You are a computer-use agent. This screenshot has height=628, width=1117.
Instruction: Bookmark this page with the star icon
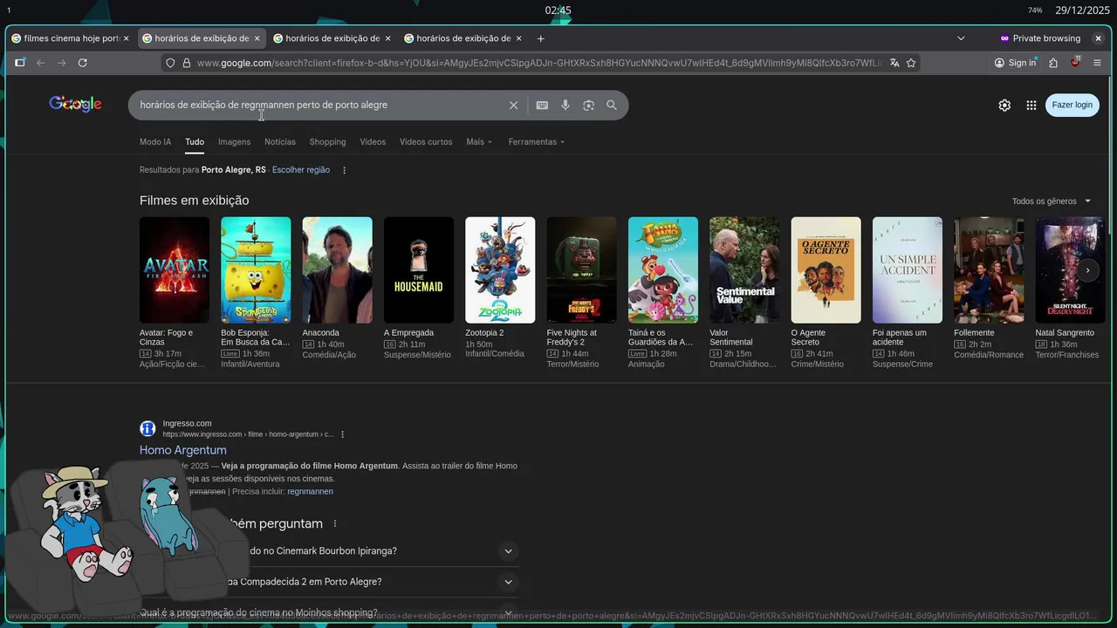pyautogui.click(x=911, y=63)
